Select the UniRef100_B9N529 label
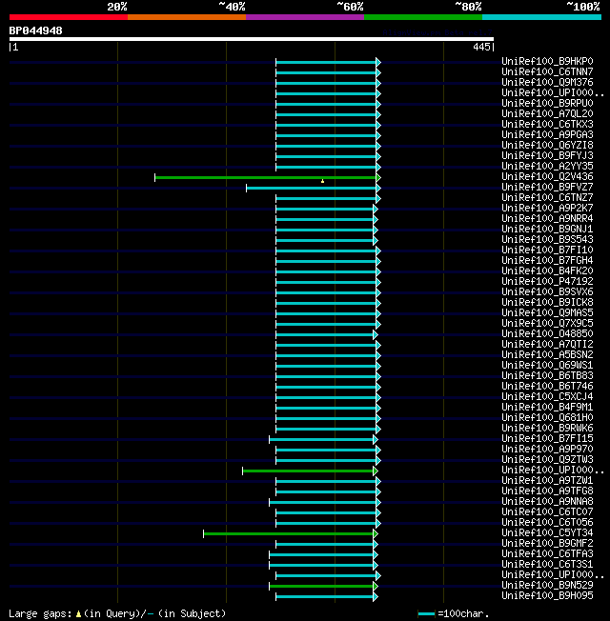The height and width of the screenshot is (621, 610). (x=547, y=585)
